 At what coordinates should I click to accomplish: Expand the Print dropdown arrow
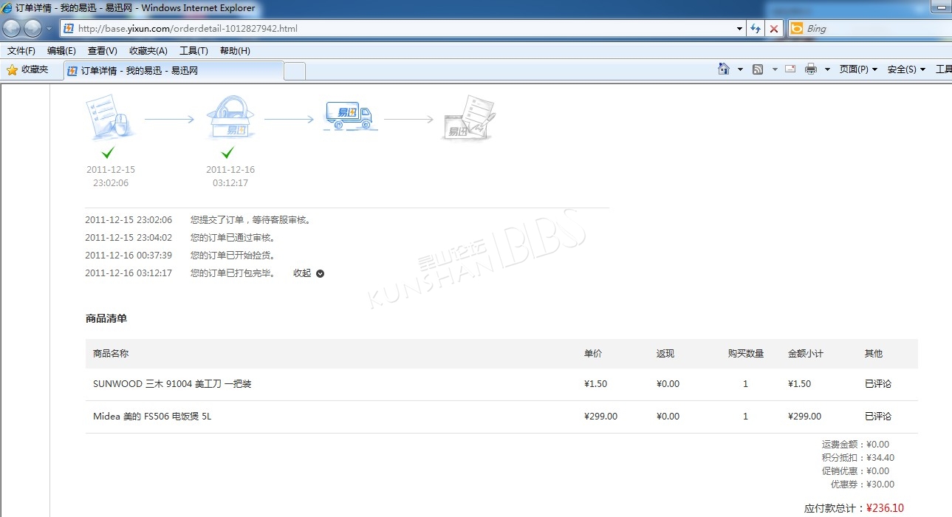(827, 69)
